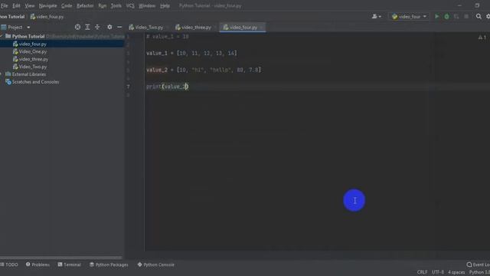Image resolution: width=490 pixels, height=276 pixels.
Task: Place cursor on the value_2 list line
Action: coord(204,70)
